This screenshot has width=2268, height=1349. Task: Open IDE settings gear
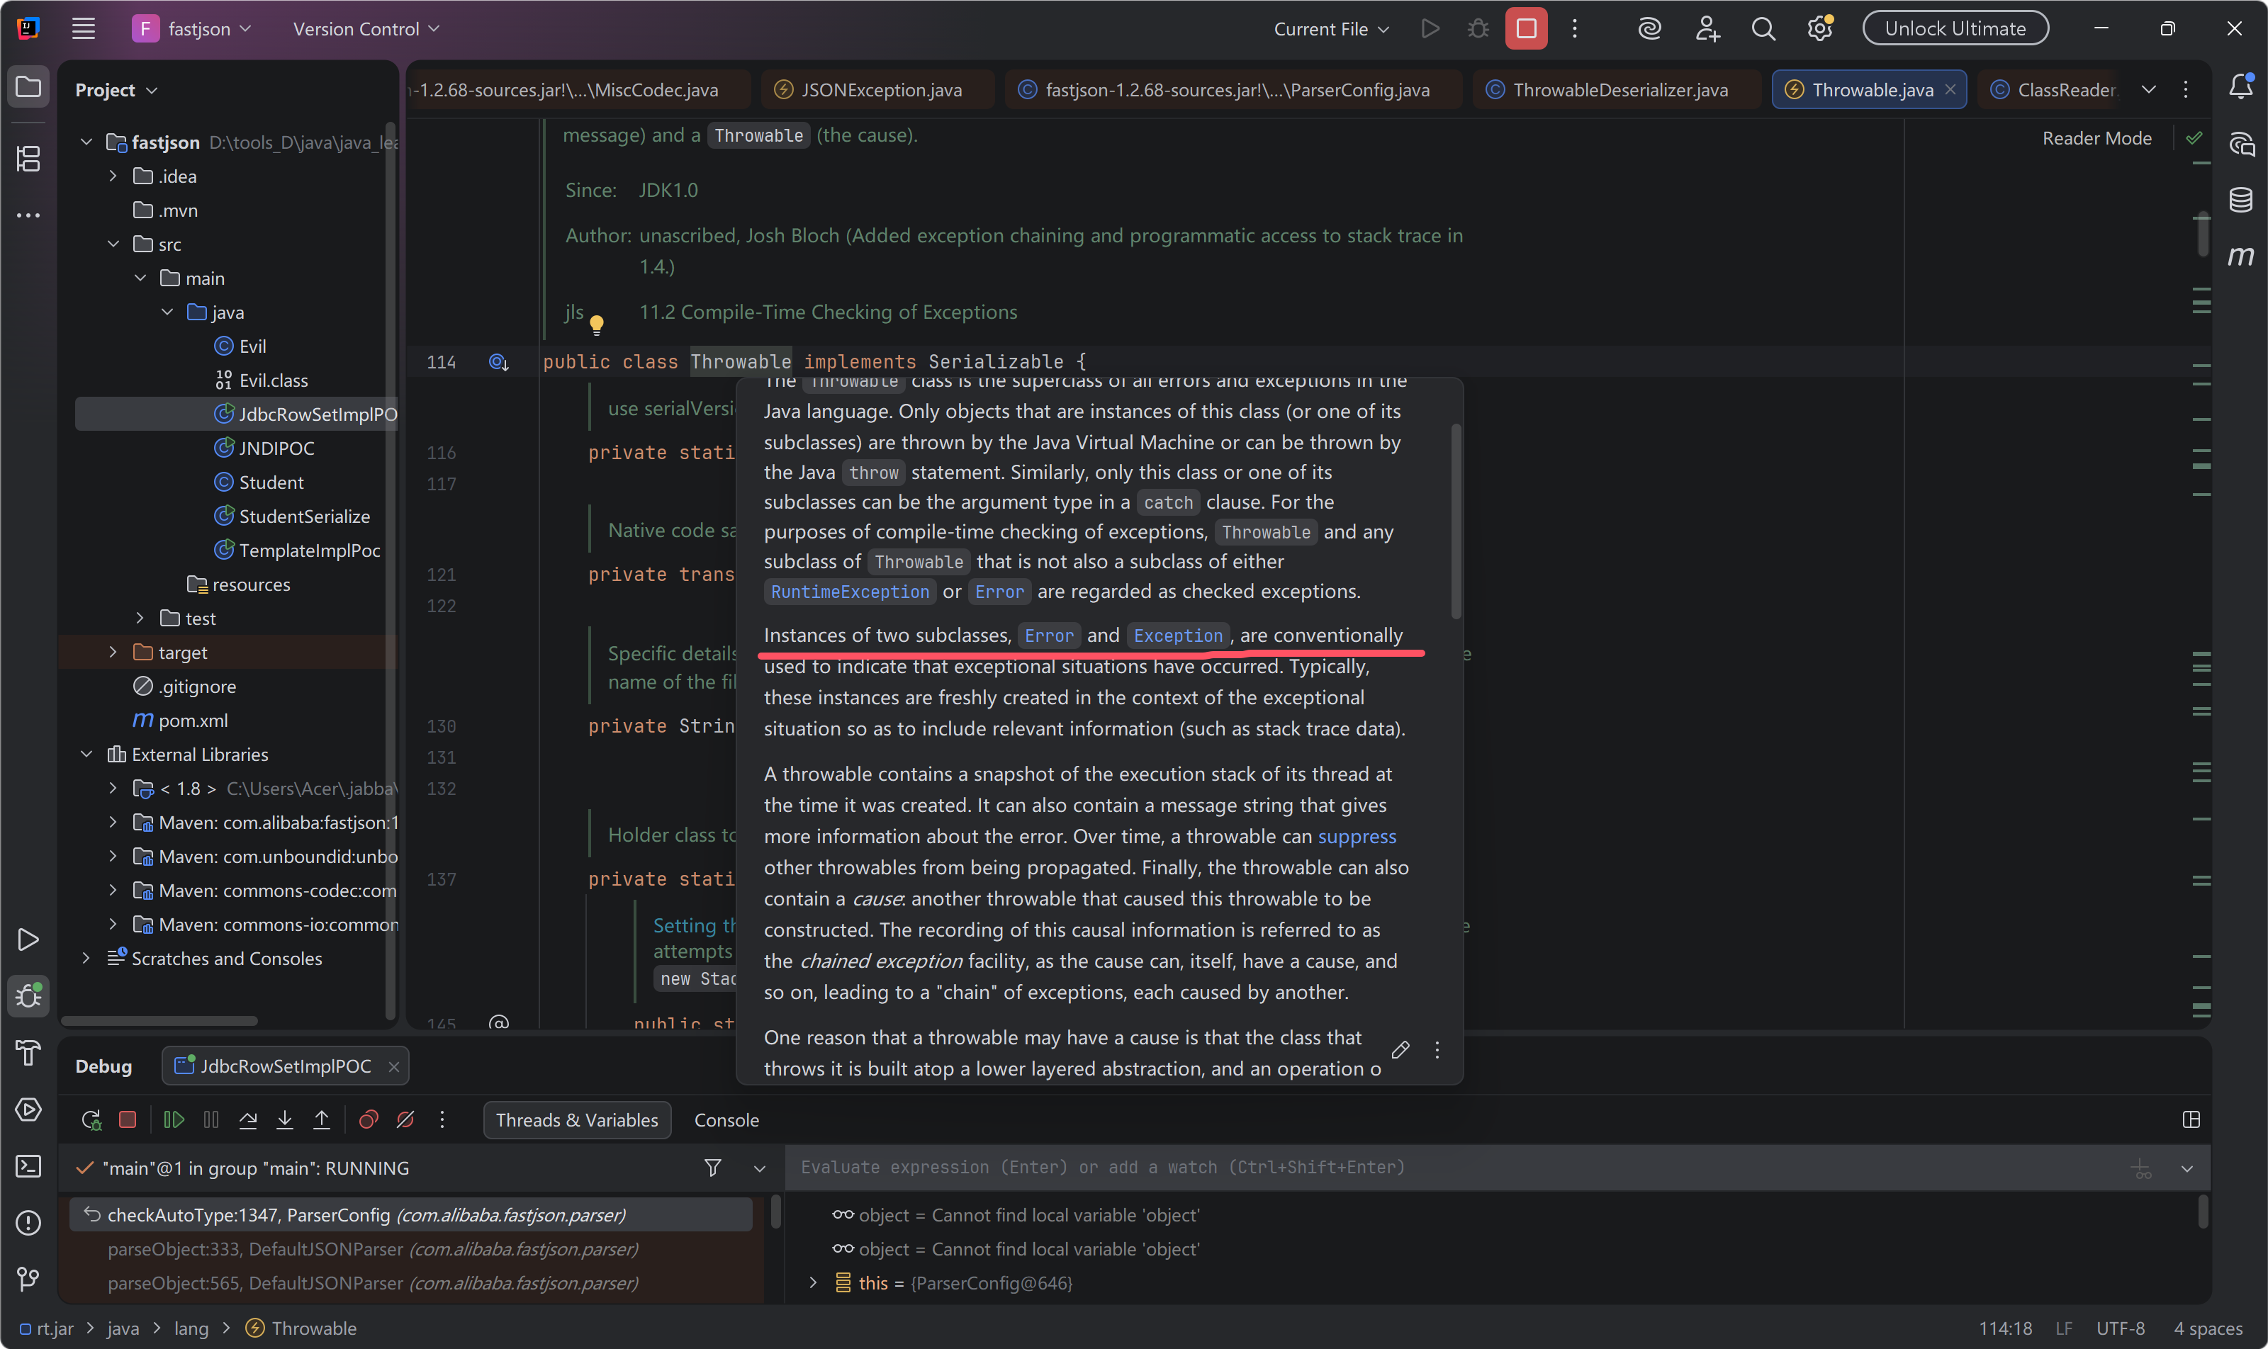(x=1819, y=29)
